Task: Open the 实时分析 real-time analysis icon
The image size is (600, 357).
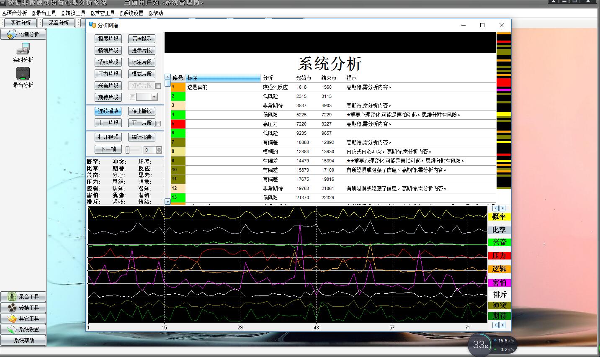Action: click(x=23, y=49)
